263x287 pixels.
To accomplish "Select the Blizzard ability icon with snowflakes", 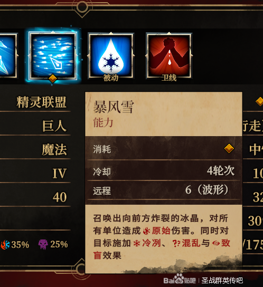I will pos(53,56).
